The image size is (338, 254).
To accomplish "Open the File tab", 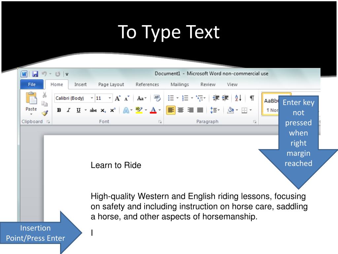I will point(32,84).
